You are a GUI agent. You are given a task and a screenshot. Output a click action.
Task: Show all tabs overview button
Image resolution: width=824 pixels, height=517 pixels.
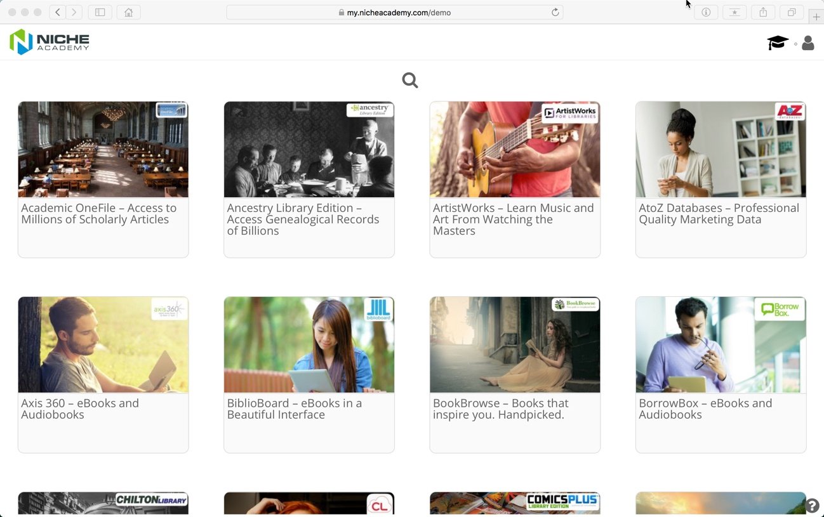792,12
